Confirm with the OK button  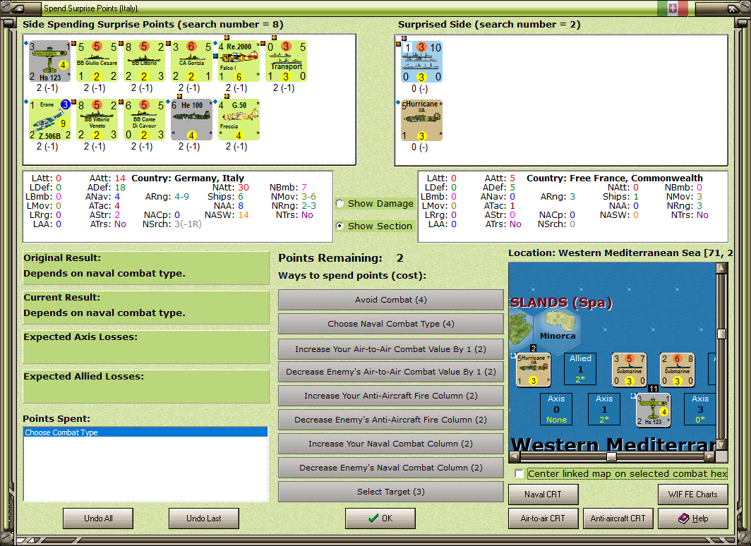380,518
